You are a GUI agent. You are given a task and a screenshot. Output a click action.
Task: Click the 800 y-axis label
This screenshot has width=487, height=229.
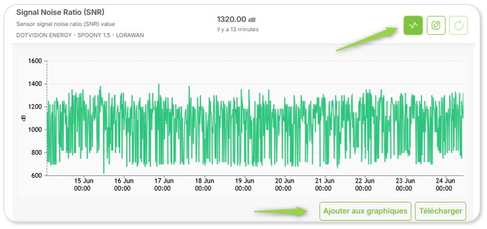click(37, 153)
